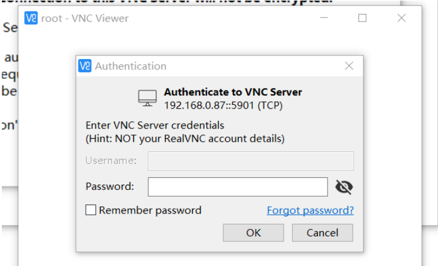
Task: Click the VNC Viewer logo in main title bar
Action: click(x=31, y=18)
